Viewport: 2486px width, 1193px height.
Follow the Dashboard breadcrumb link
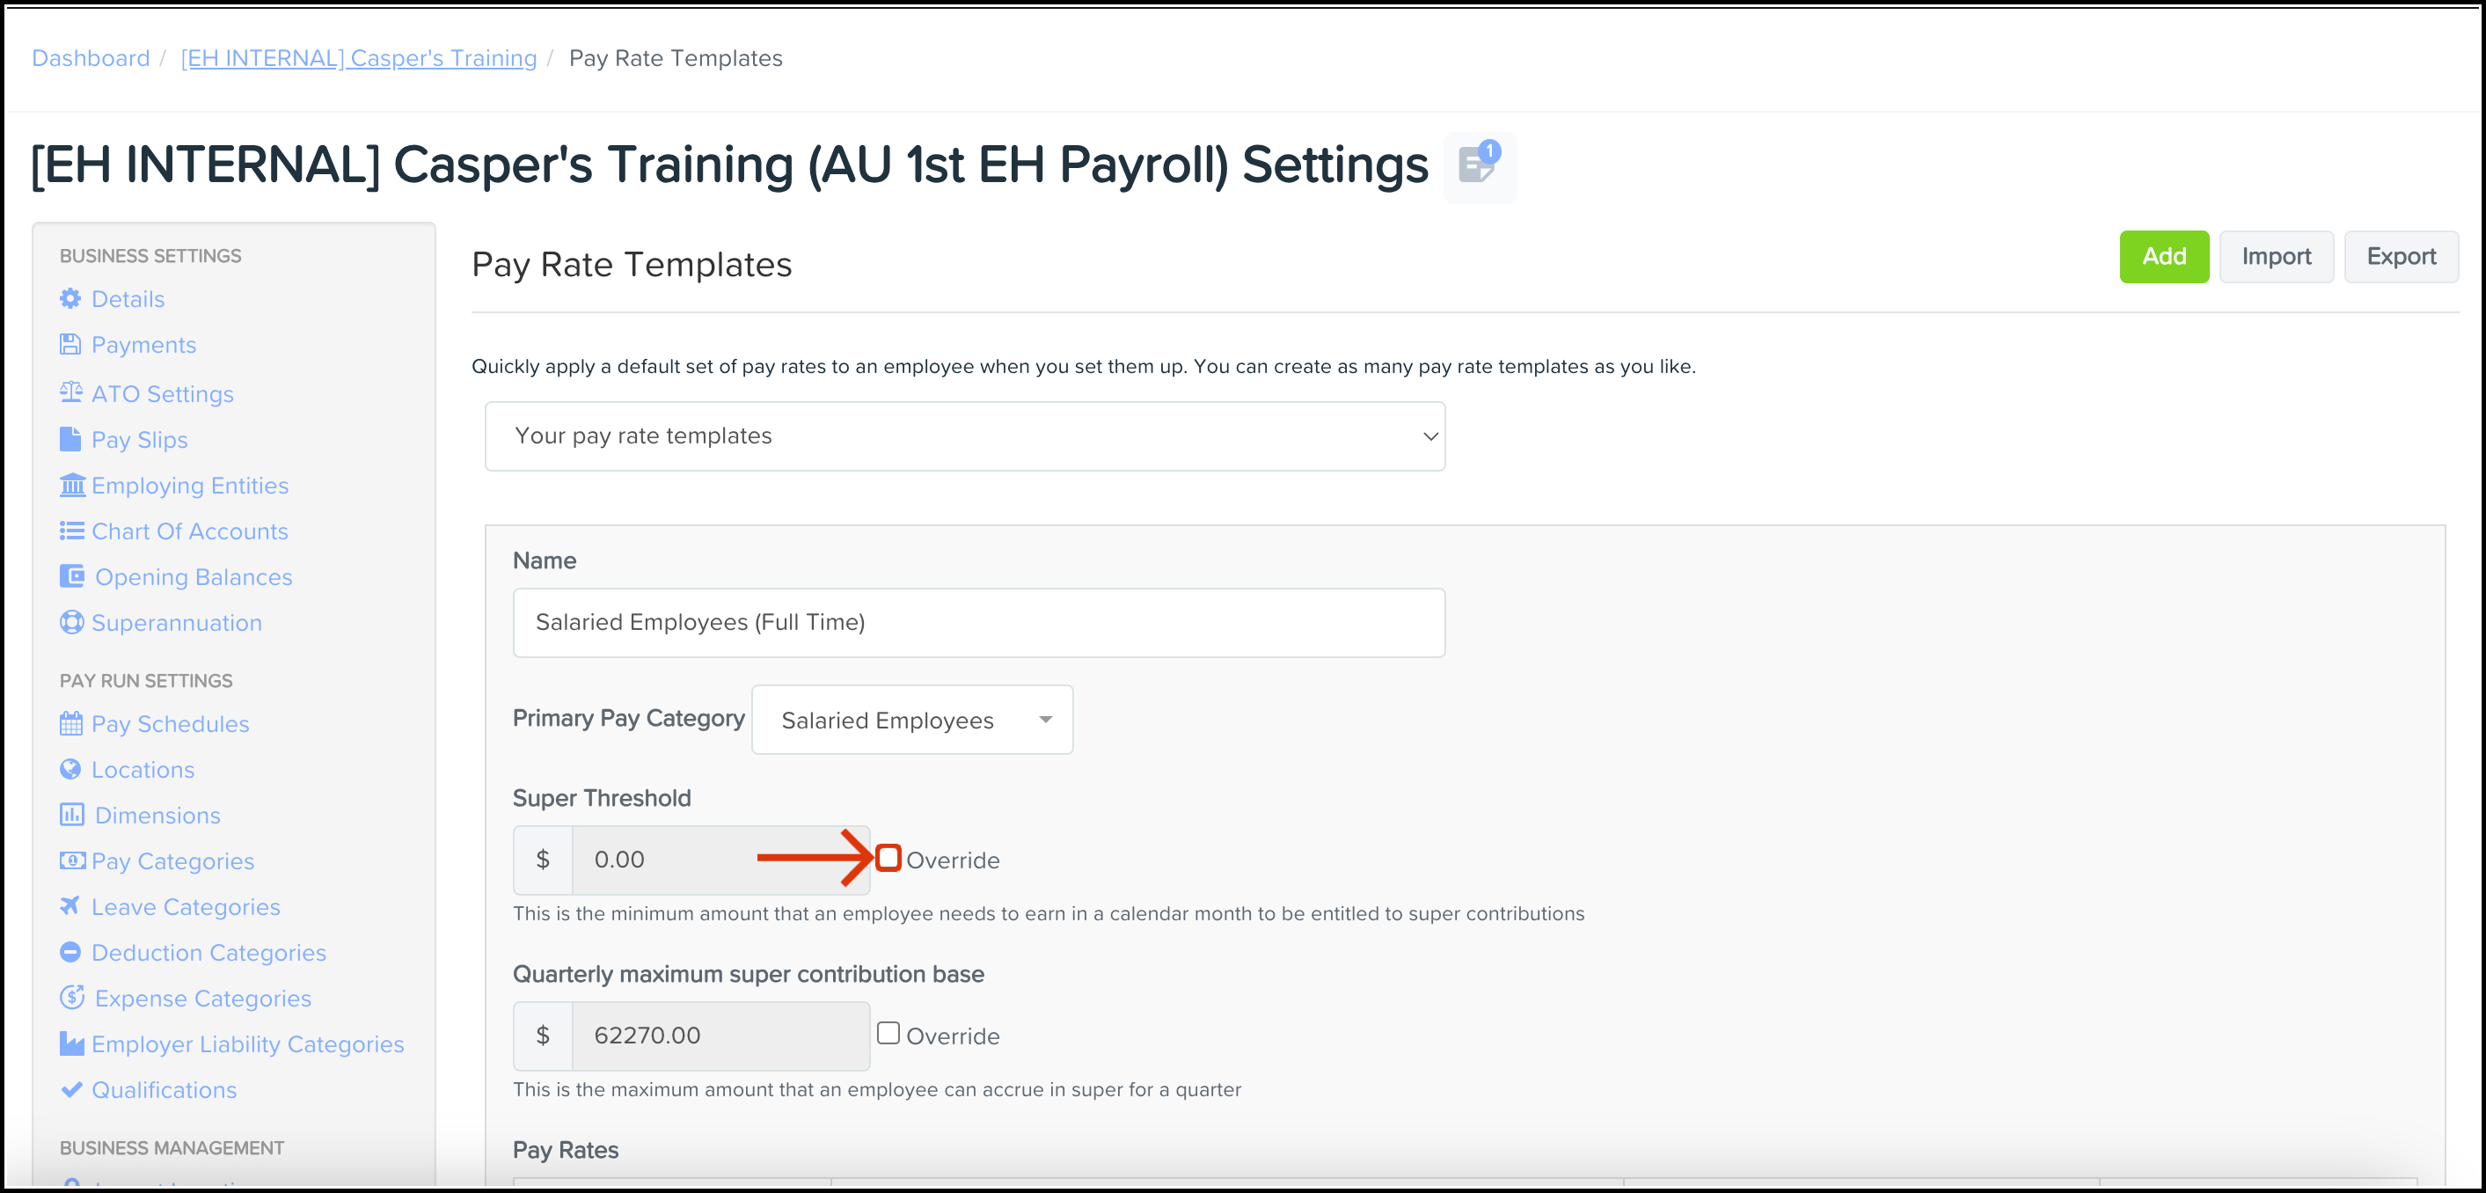tap(91, 58)
